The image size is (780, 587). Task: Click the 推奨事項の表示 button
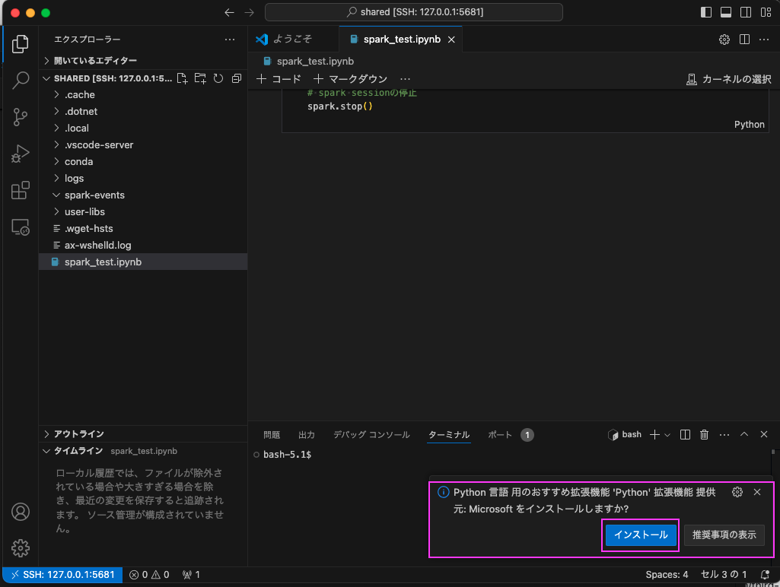coord(724,535)
